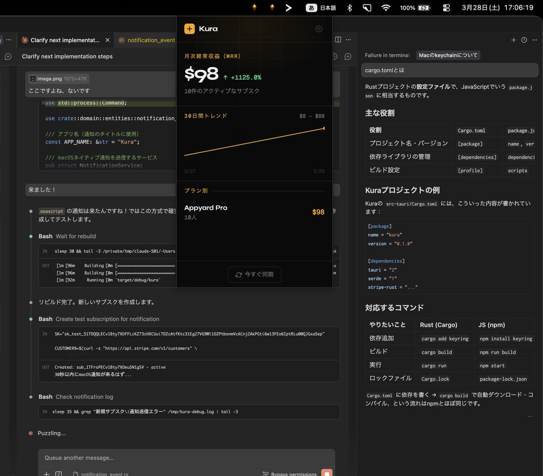The height and width of the screenshot is (476, 543).
Task: Open the battery 100% status menu
Action: pos(415,8)
